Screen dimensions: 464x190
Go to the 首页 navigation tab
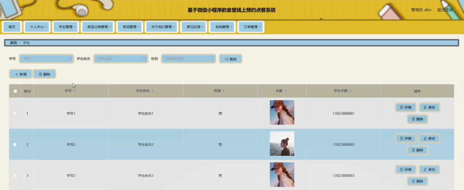point(12,27)
